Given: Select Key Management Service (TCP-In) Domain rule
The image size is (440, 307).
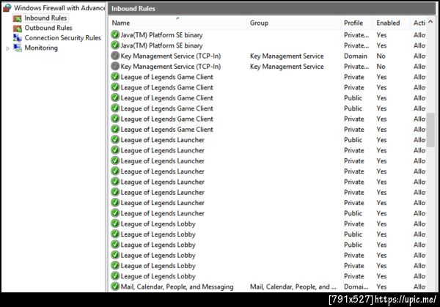Looking at the screenshot, I should coord(171,56).
